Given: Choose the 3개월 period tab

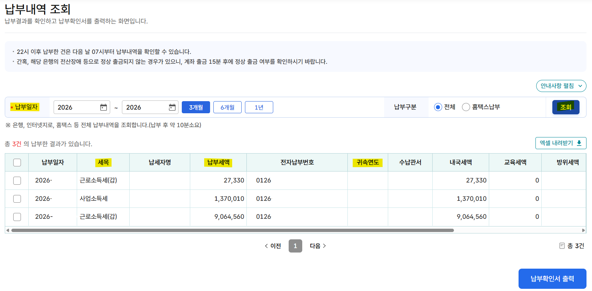Looking at the screenshot, I should pos(196,107).
